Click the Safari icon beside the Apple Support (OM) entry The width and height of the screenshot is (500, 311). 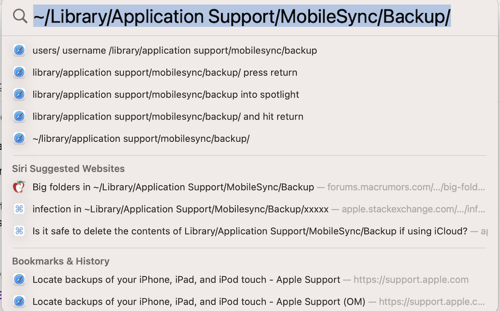tap(19, 302)
